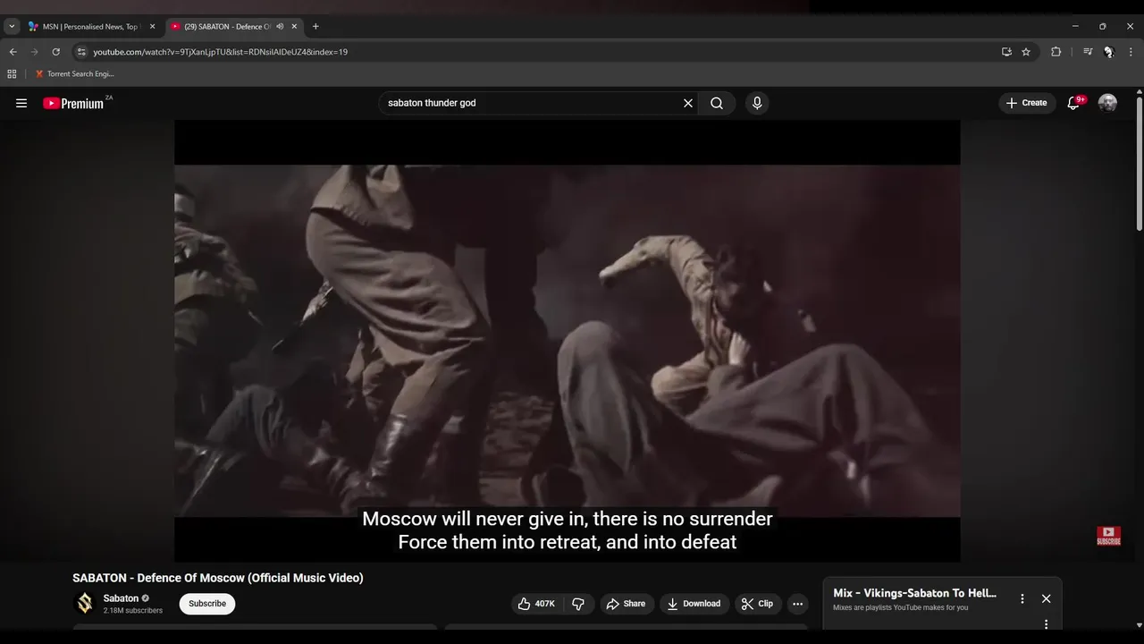This screenshot has width=1144, height=644.
Task: Click the YouTube URL in address bar
Action: tap(220, 52)
